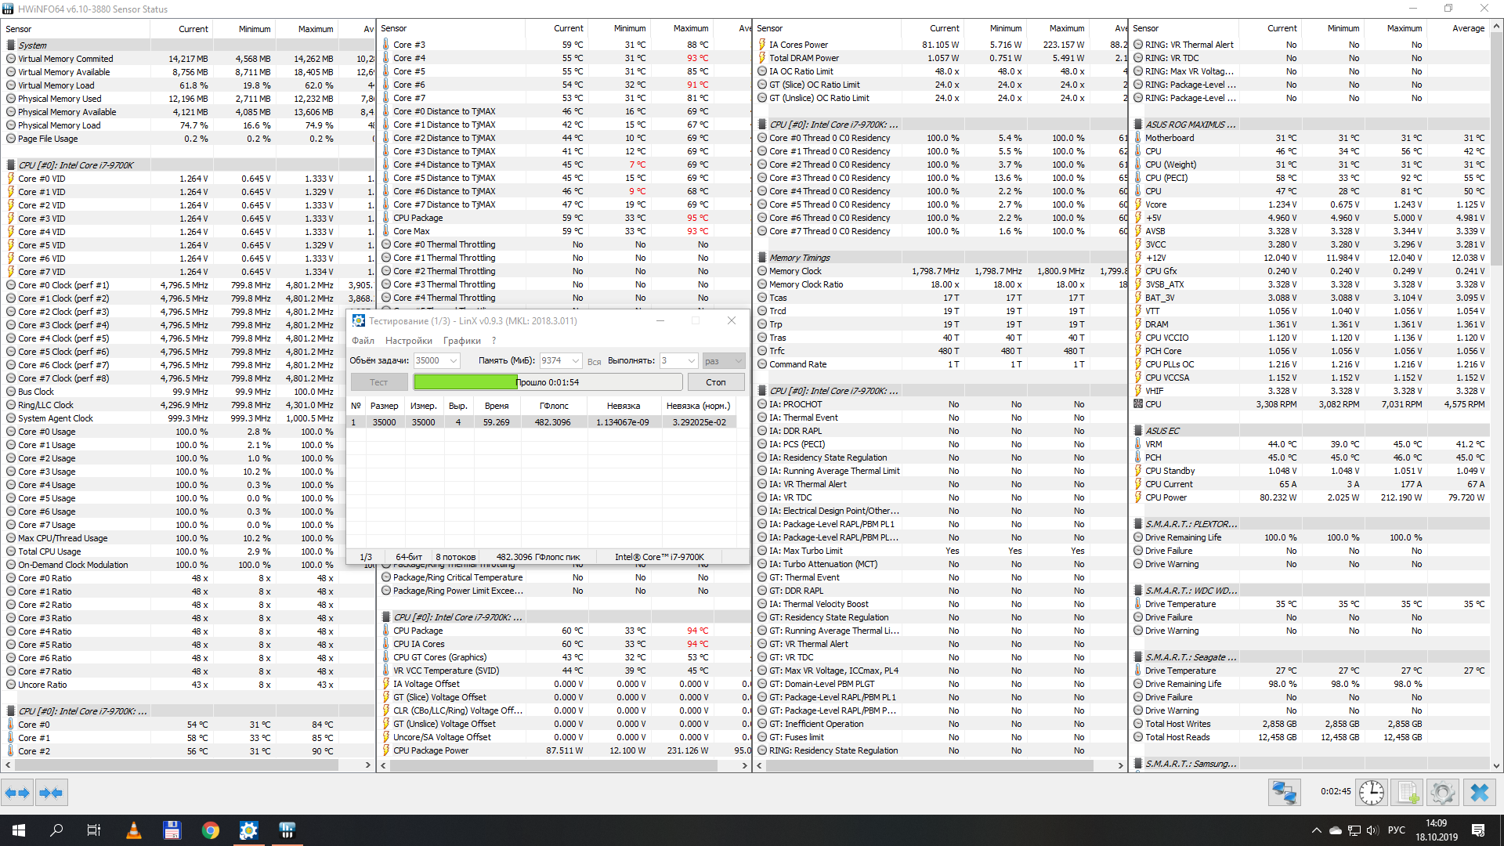Expand the Объём задачи dropdown
The height and width of the screenshot is (846, 1504).
(x=454, y=361)
